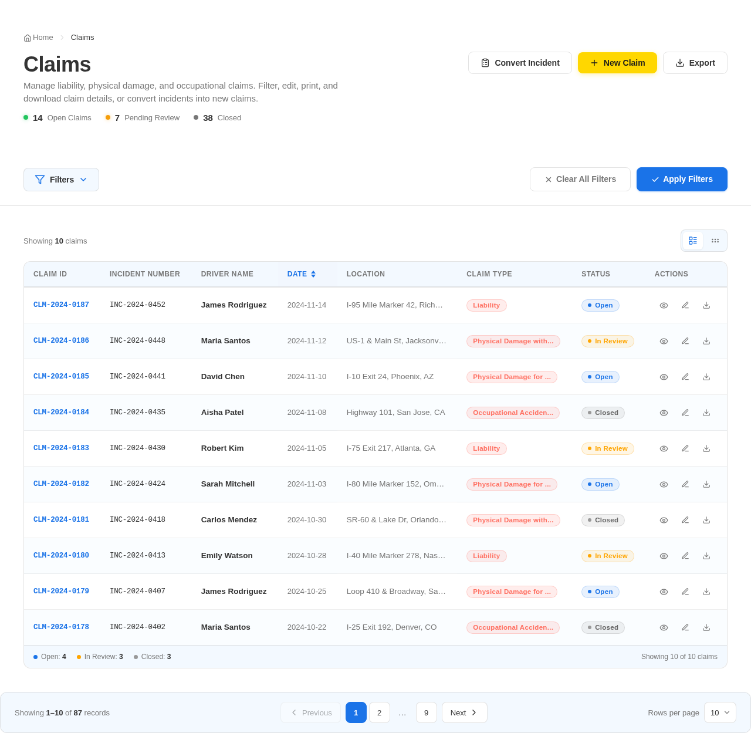This screenshot has height=733, width=751.
Task: Edit claim CLM-2024-0178
Action: click(x=685, y=627)
